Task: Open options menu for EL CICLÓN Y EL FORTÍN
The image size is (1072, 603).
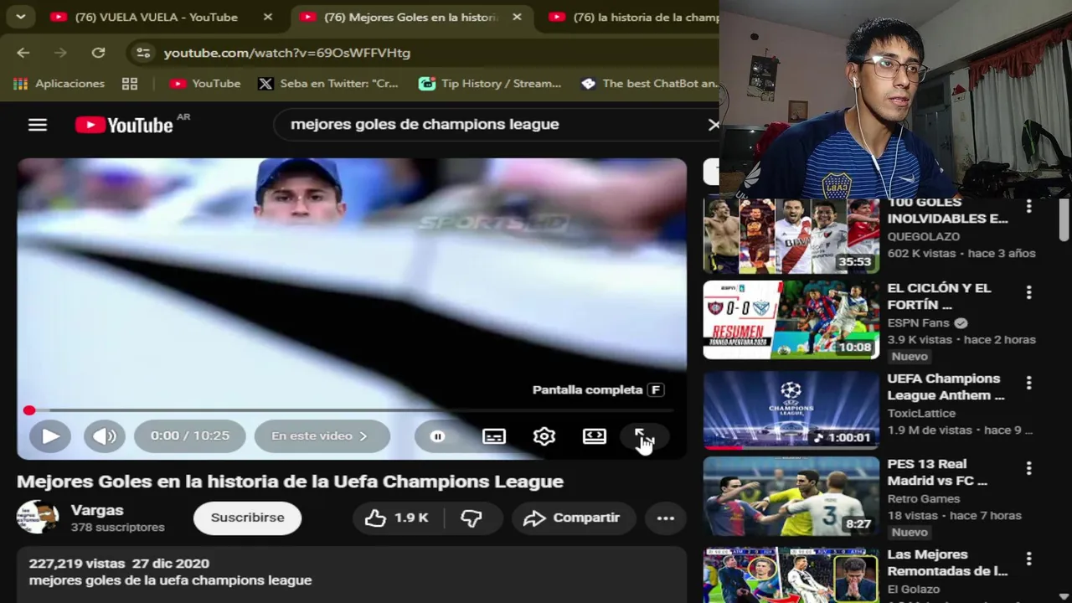Action: [1029, 293]
